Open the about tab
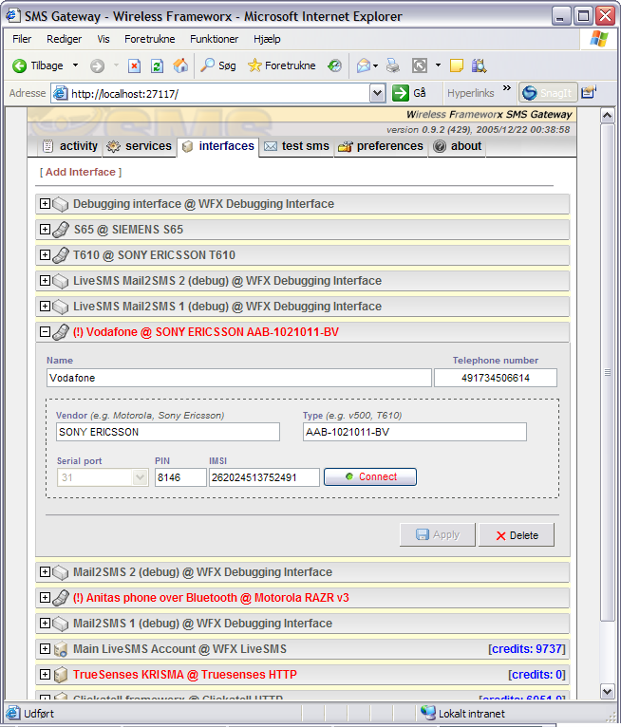 [x=458, y=146]
